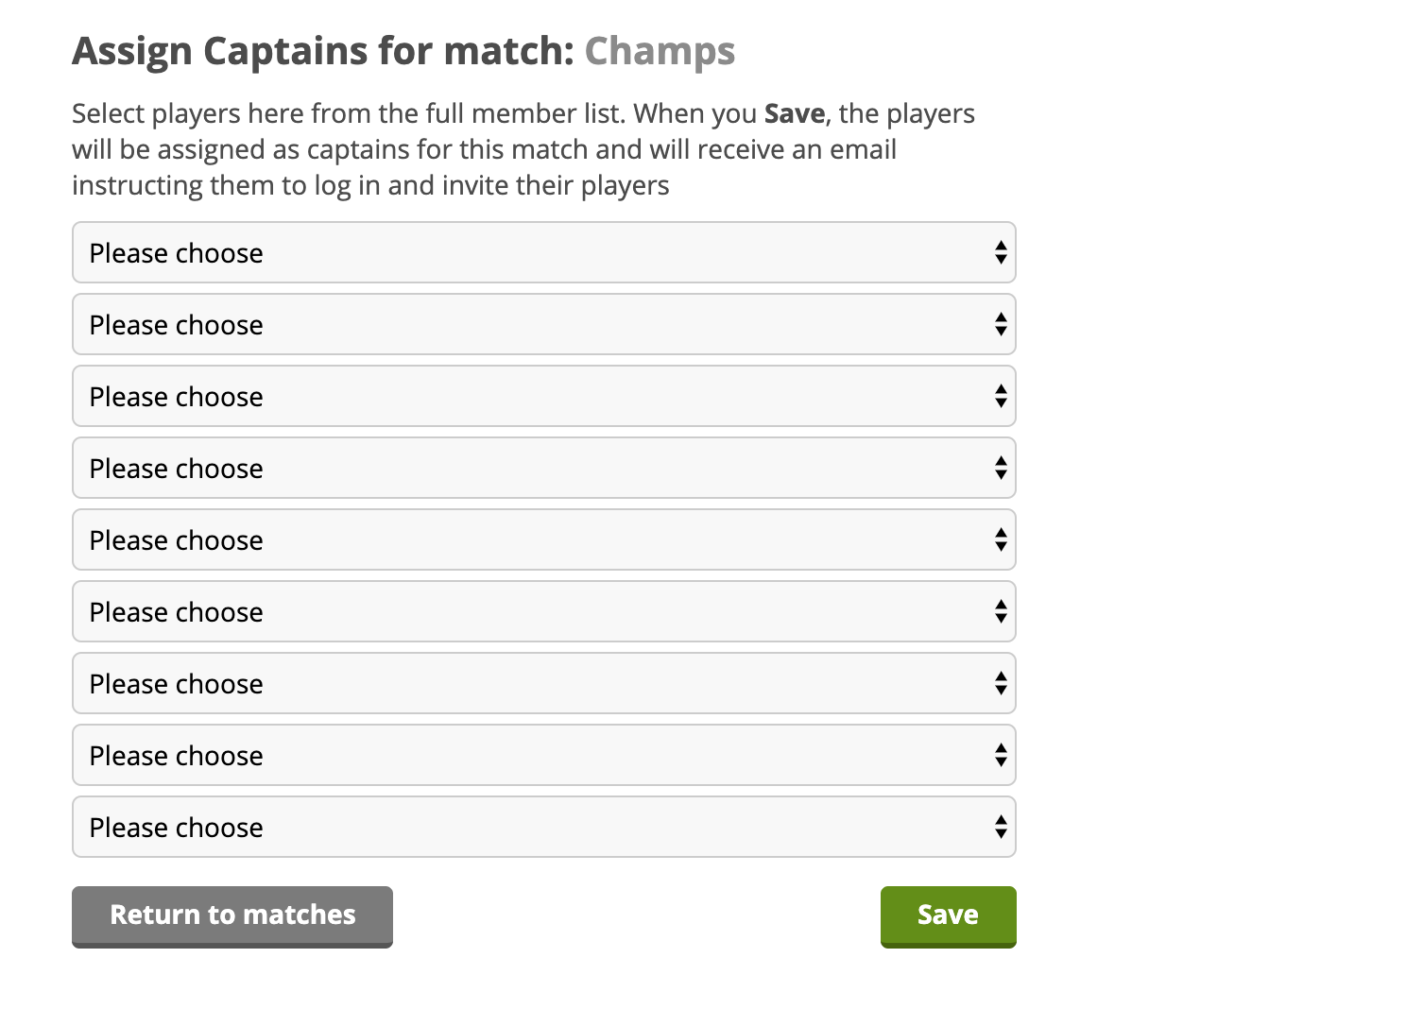Open the fifth captain selection dropdown
1406x1009 pixels.
pos(543,539)
